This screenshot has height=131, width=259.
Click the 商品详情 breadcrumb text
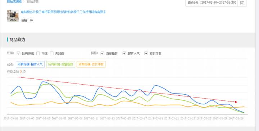click(x=33, y=2)
